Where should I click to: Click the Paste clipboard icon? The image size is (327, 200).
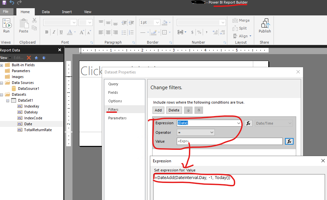(x=24, y=26)
